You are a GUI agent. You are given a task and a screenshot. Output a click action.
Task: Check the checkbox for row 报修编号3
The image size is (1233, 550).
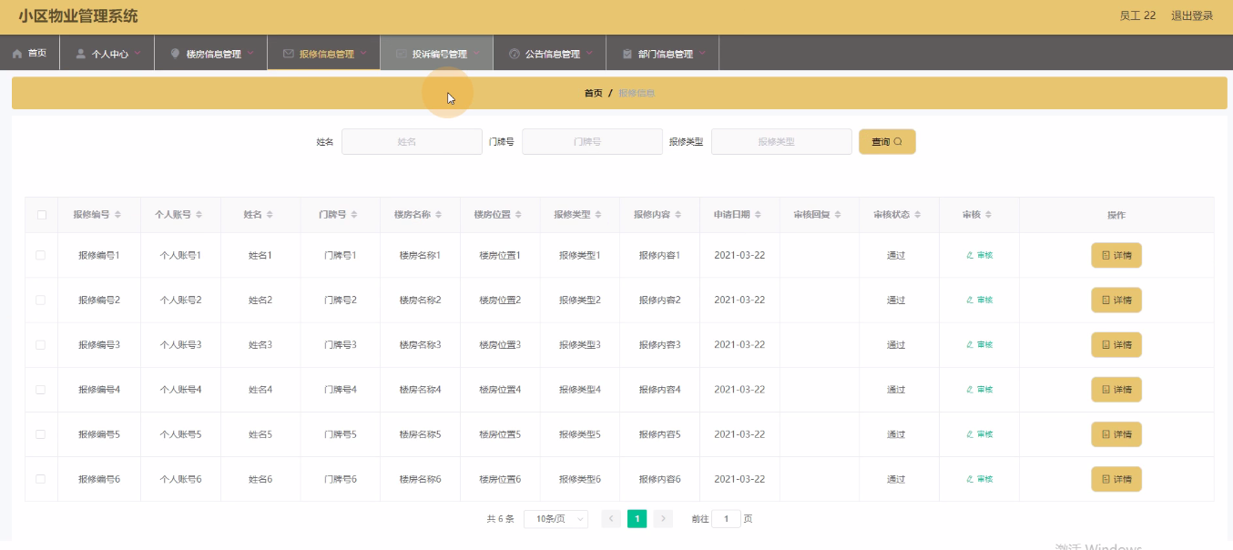(41, 344)
